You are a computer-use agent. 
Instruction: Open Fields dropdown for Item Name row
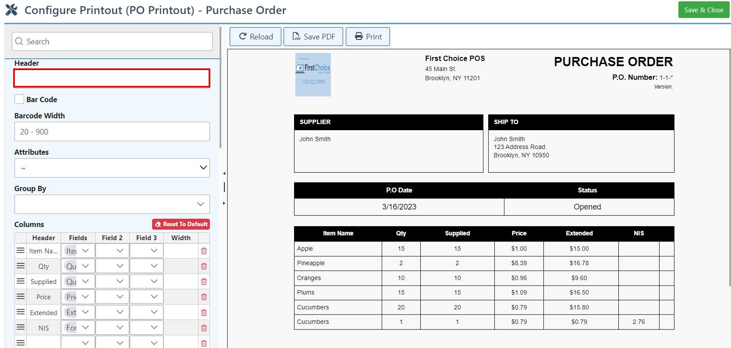coord(78,251)
